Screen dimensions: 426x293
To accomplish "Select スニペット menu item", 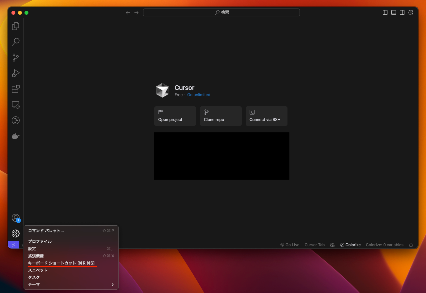I will click(x=71, y=270).
